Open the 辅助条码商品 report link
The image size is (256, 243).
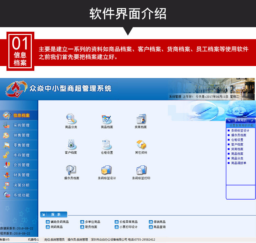point(60,222)
